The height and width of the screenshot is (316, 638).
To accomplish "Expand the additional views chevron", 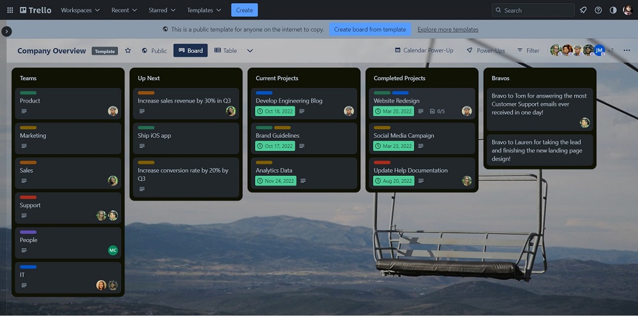I will pyautogui.click(x=250, y=50).
